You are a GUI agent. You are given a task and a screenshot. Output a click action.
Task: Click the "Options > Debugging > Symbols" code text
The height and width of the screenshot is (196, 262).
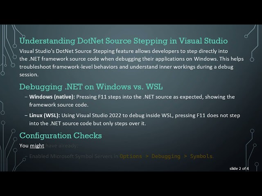[166, 156]
